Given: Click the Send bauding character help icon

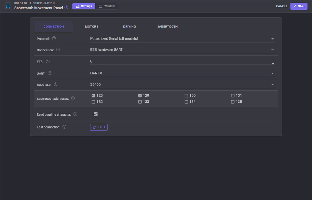Looking at the screenshot, I should (x=76, y=114).
